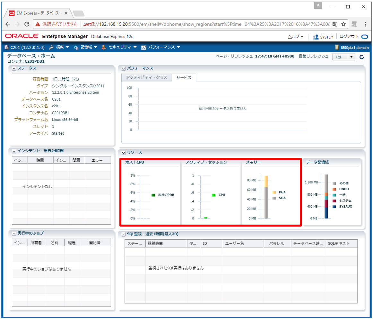Click the CPU green legend swatch
The width and height of the screenshot is (373, 320).
click(x=213, y=195)
